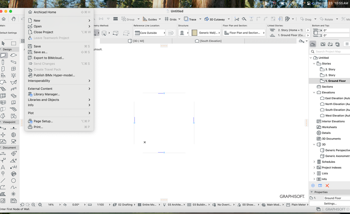Screen dimensions: 350x214
Task: Collapse the Properties panel triangle
Action: click(311, 192)
